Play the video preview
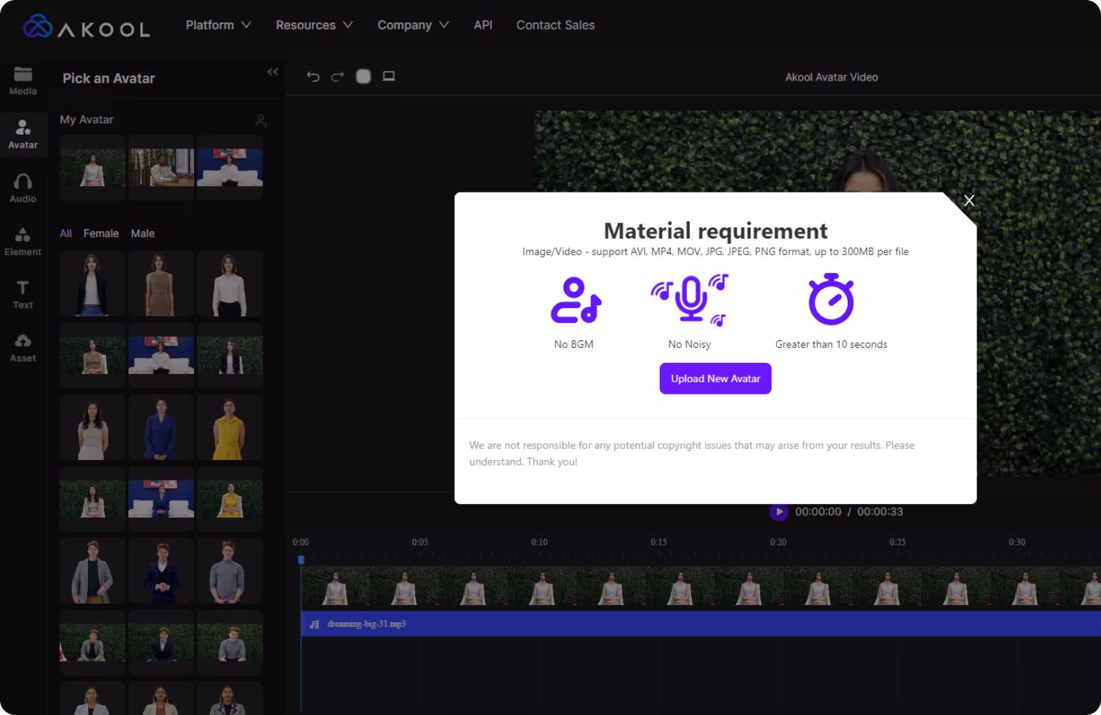The width and height of the screenshot is (1101, 715). (778, 511)
